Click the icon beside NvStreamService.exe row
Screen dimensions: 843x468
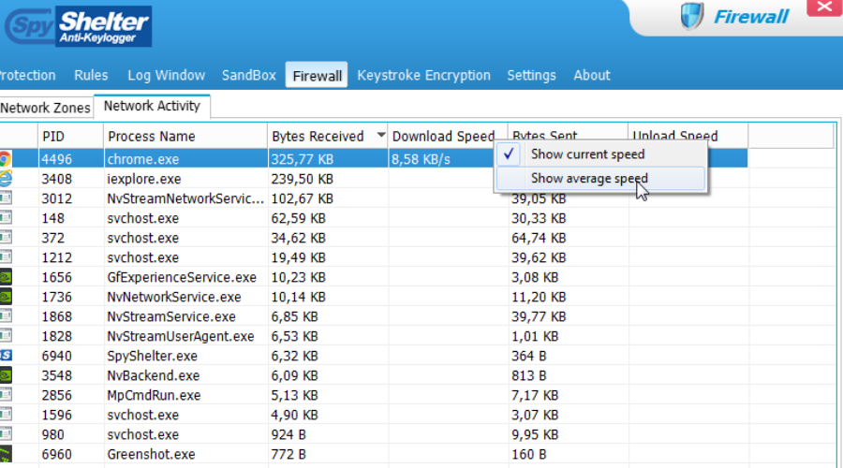coord(6,316)
